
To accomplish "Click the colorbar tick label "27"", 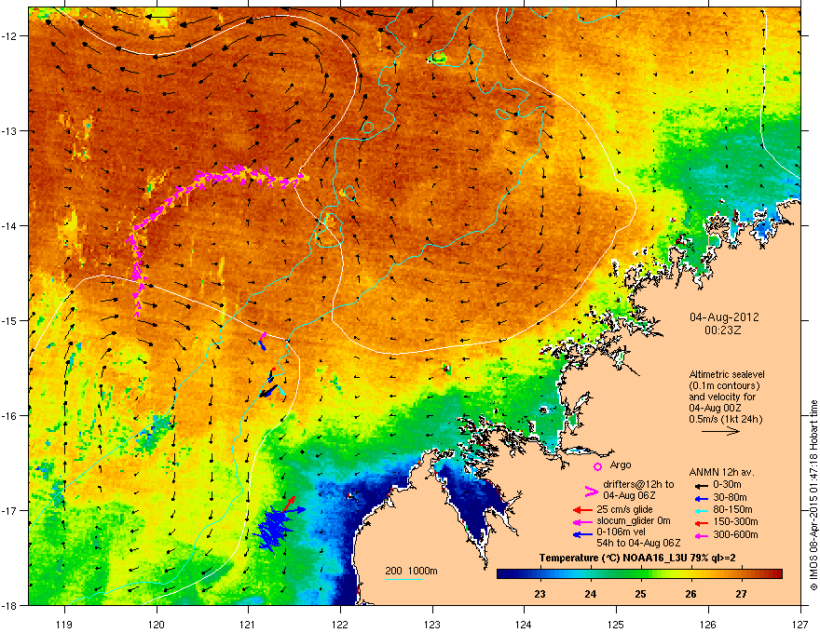I will [x=741, y=594].
